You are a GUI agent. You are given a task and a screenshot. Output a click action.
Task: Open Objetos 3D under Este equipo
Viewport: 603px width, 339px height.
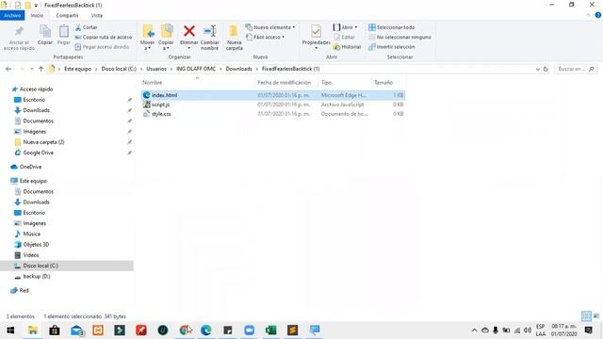click(x=36, y=245)
